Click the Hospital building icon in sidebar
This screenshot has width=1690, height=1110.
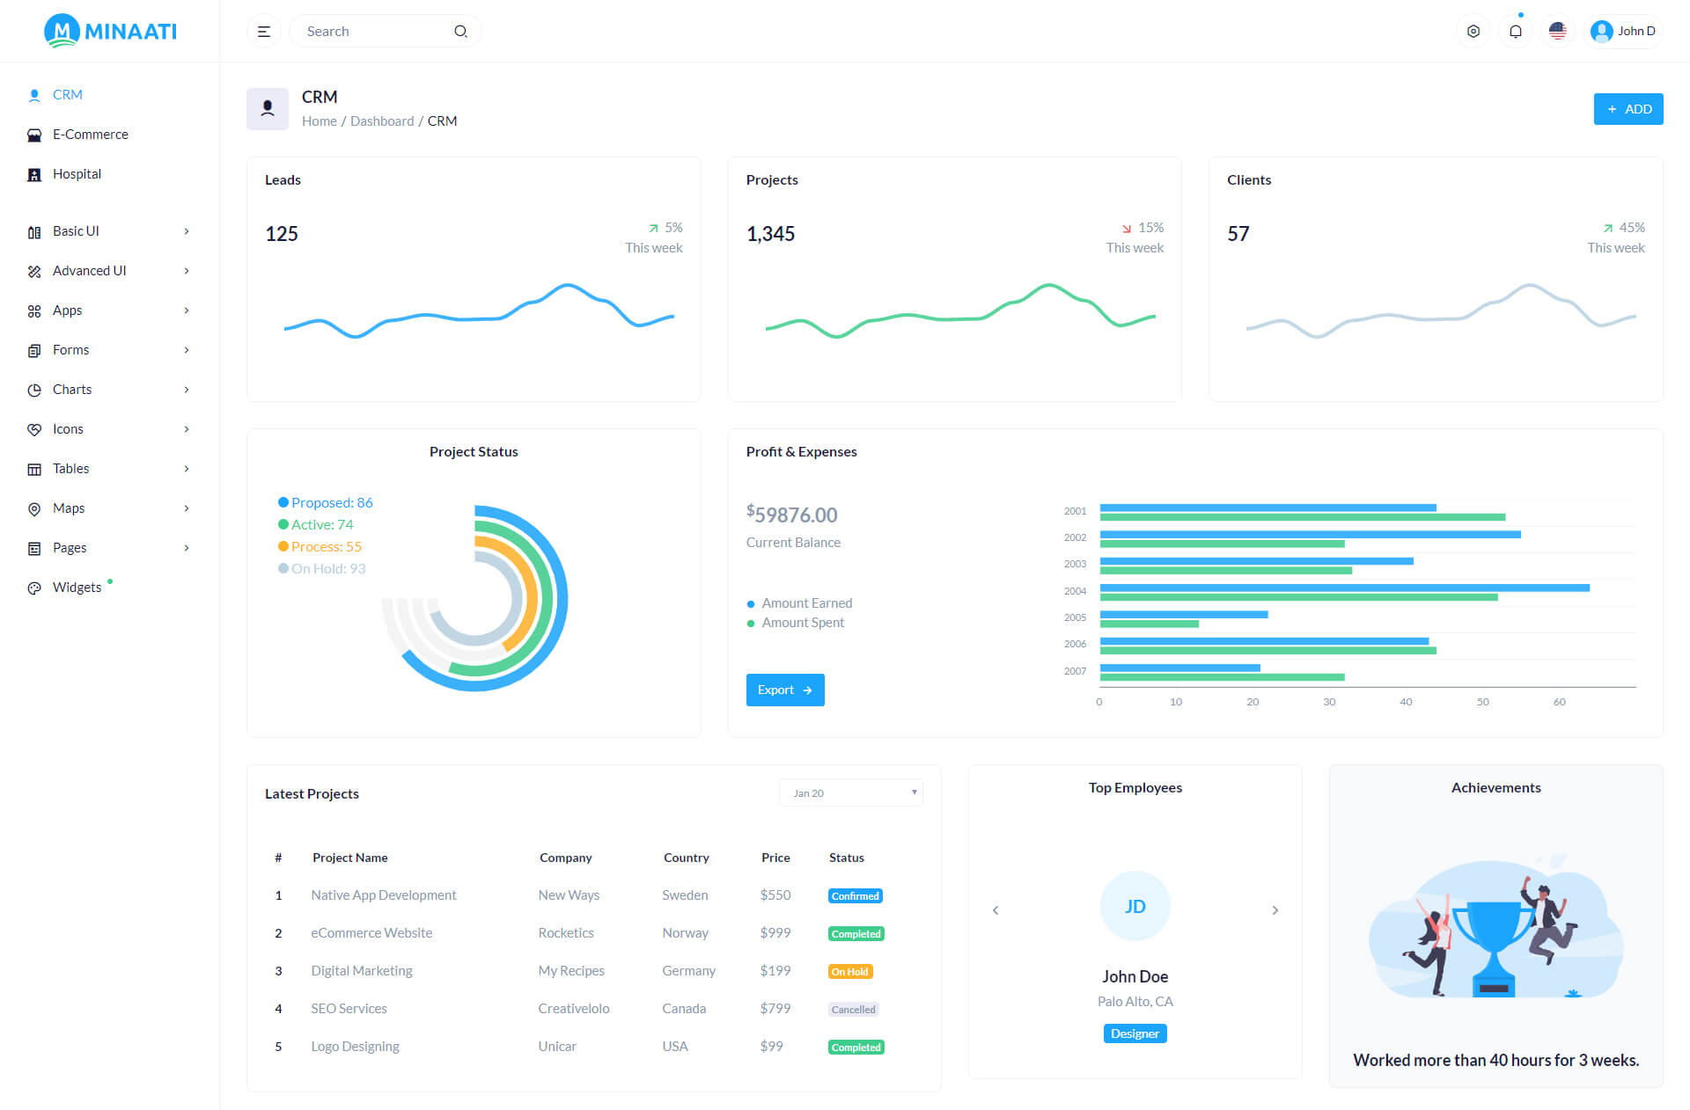coord(34,175)
